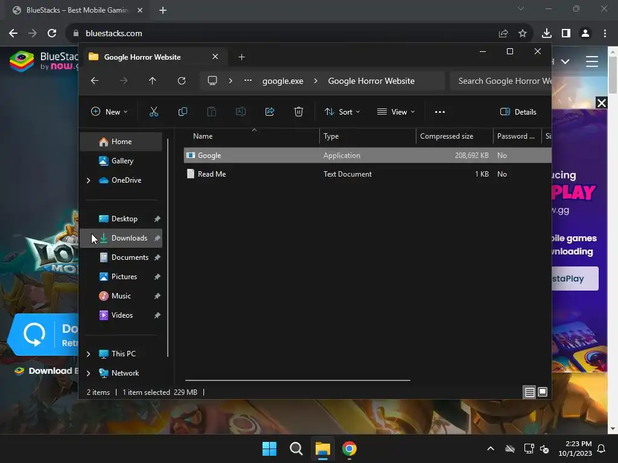
Task: Open Windows Start menu
Action: click(x=270, y=449)
